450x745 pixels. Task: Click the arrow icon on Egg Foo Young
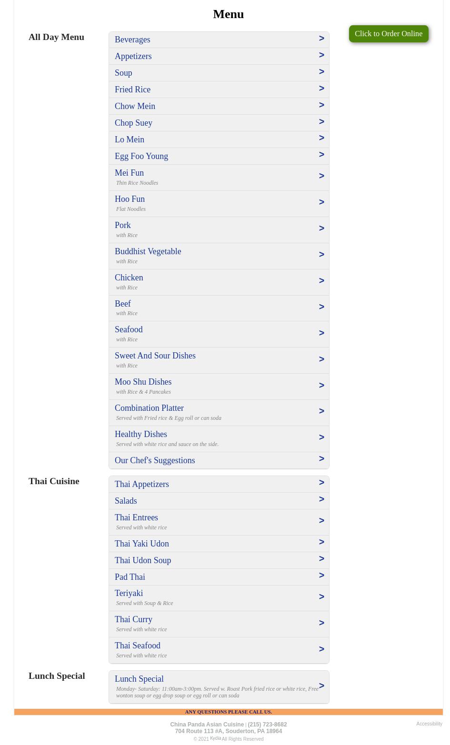coord(321,155)
